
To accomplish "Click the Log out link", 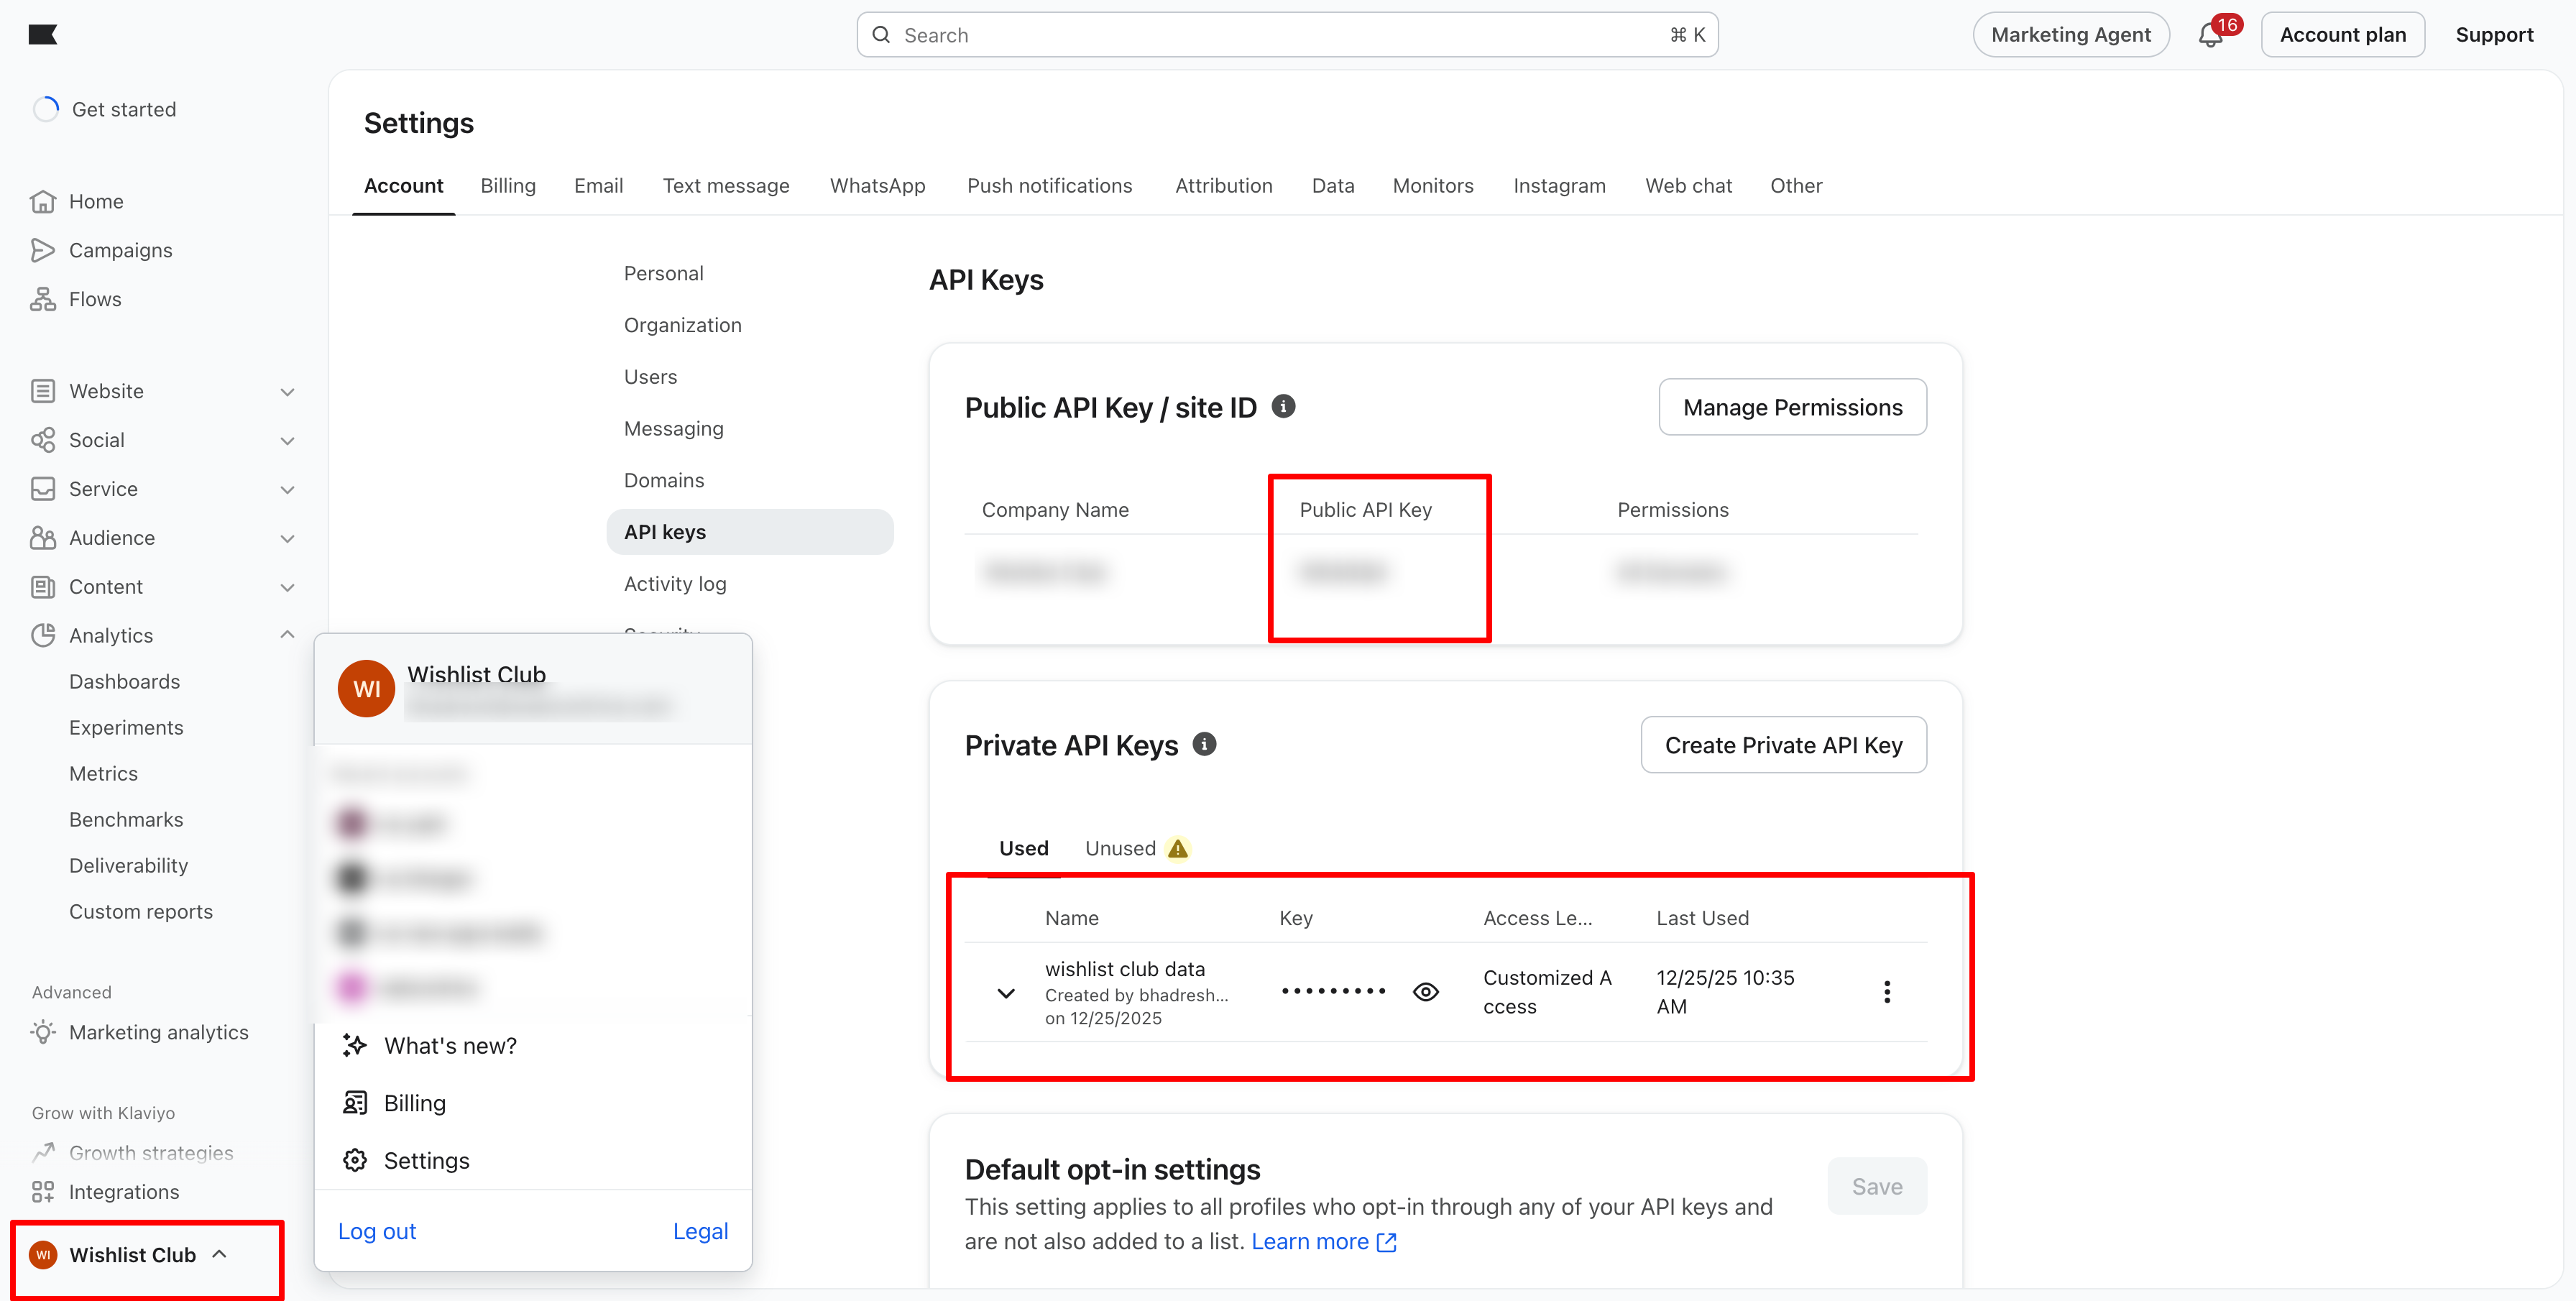I will (x=377, y=1232).
